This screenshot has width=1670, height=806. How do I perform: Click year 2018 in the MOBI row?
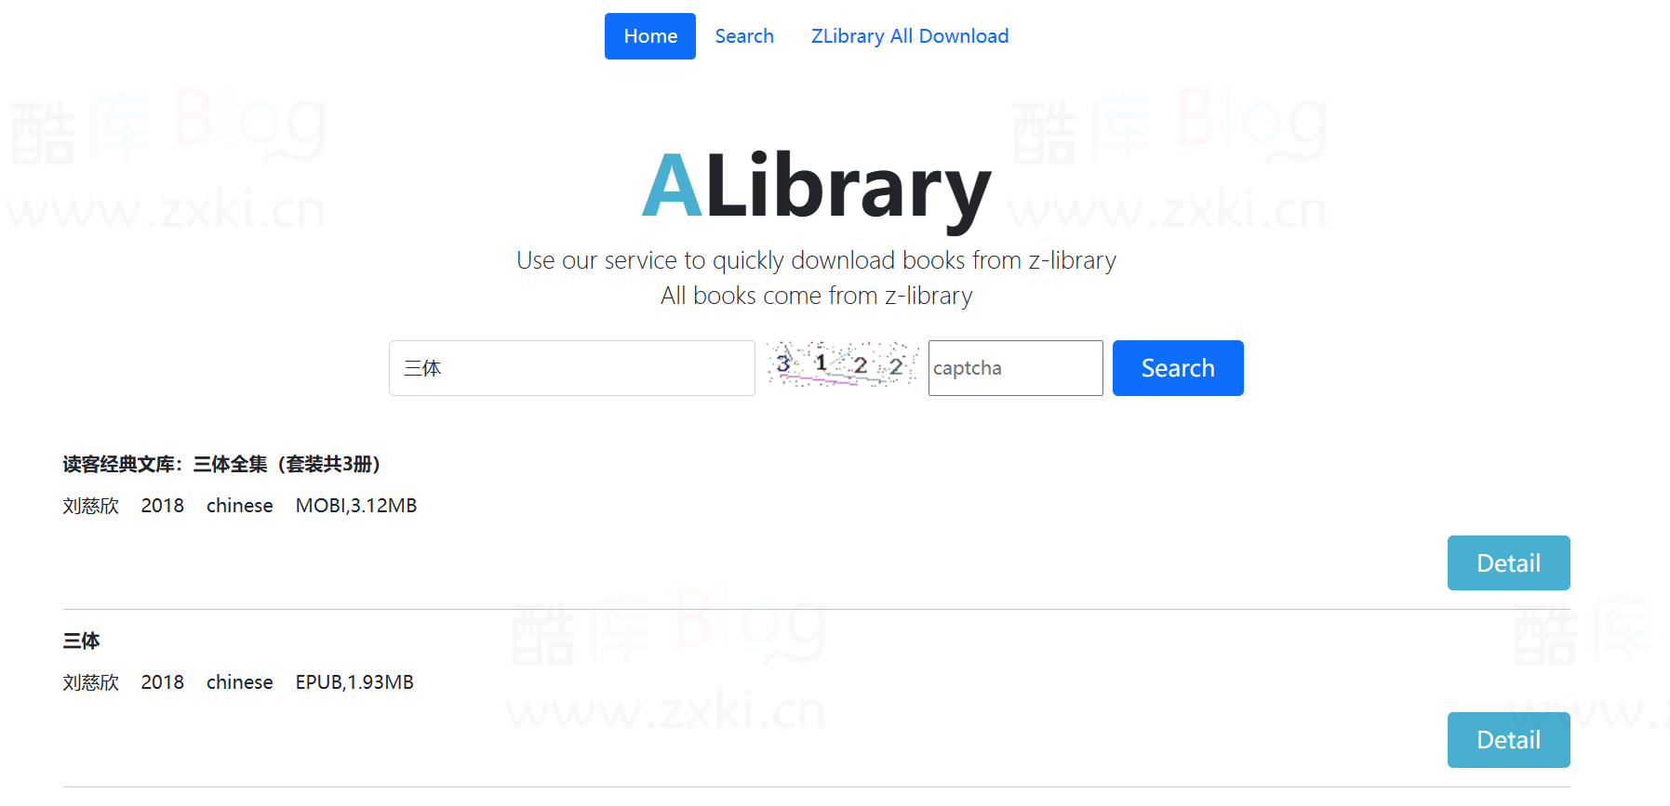click(163, 506)
